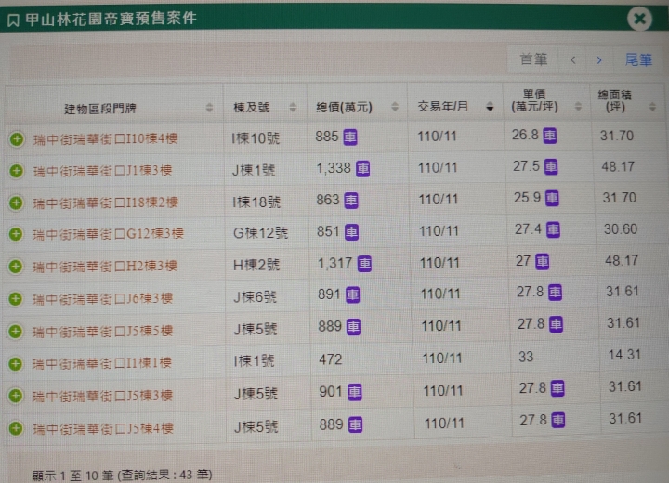Open address link 瑞中街瑞華街口J1棟3樓
This screenshot has height=483, width=669.
click(x=102, y=171)
